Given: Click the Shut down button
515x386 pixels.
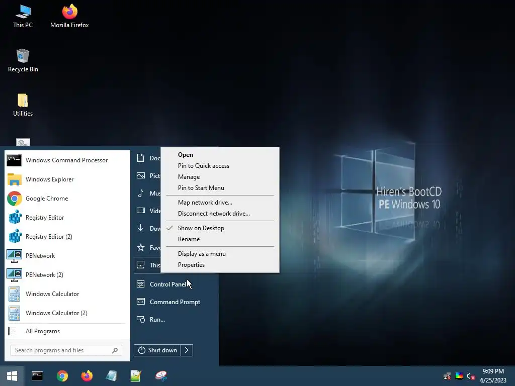Looking at the screenshot, I should 157,350.
